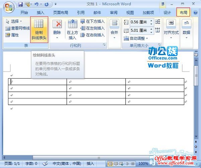The image size is (201, 168).
Task: Click 在右侧插入 button
Action: pyautogui.click(x=92, y=35)
